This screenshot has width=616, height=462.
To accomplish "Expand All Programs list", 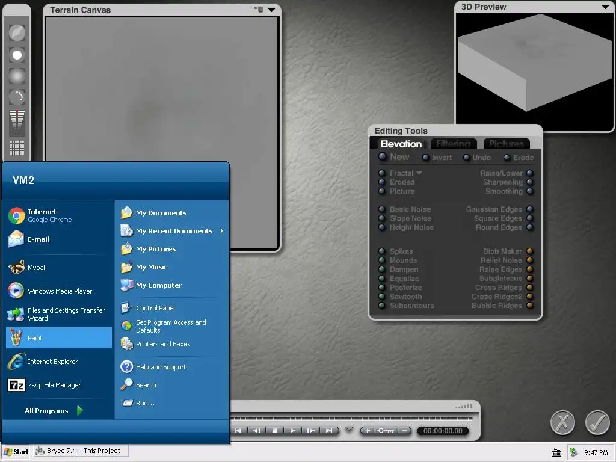I will (54, 410).
